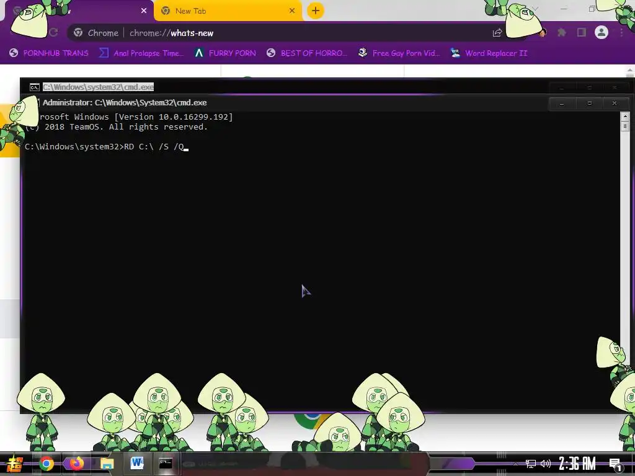
Task: Open Firefox from the taskbar
Action: pos(76,464)
